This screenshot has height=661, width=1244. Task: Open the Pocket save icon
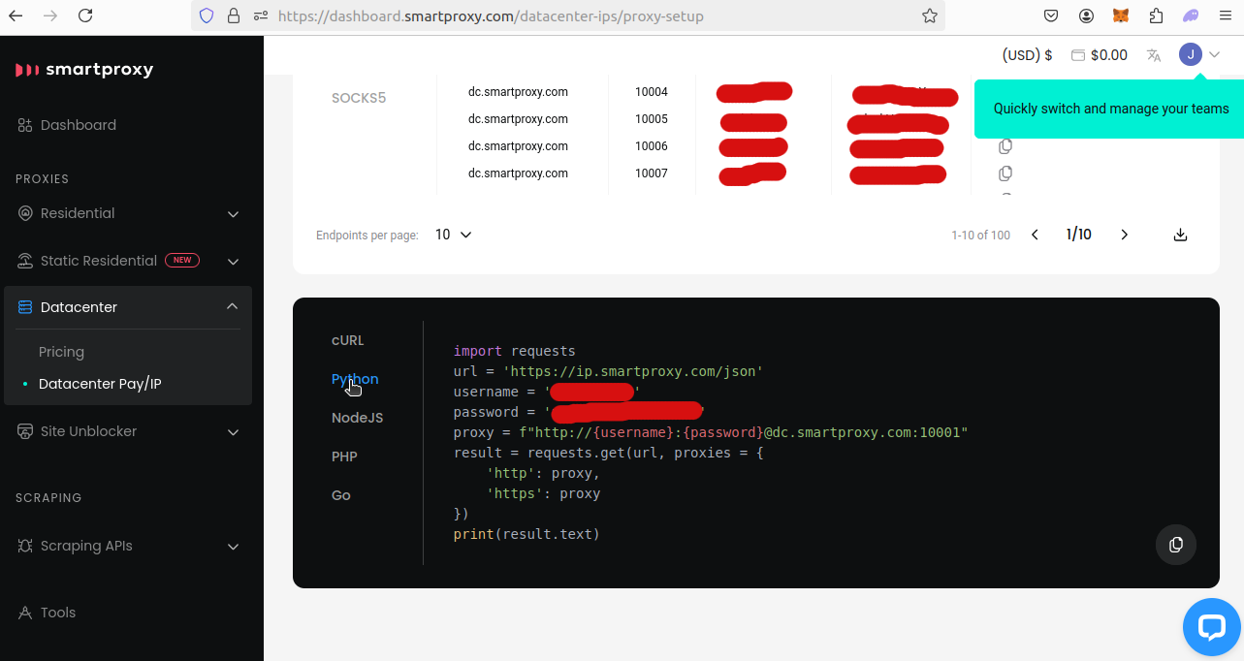1051,16
